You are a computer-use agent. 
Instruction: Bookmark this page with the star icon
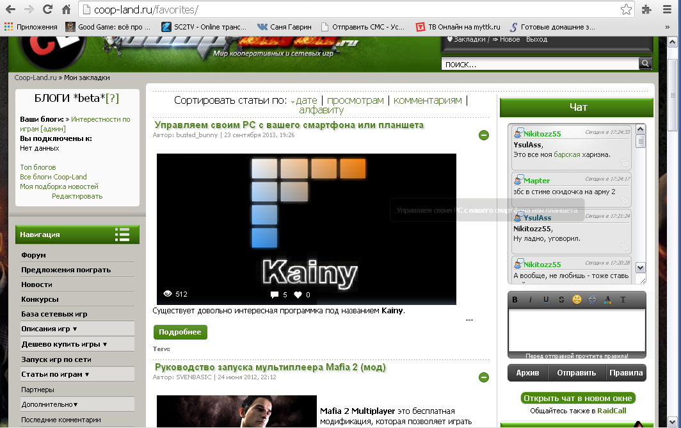point(626,9)
